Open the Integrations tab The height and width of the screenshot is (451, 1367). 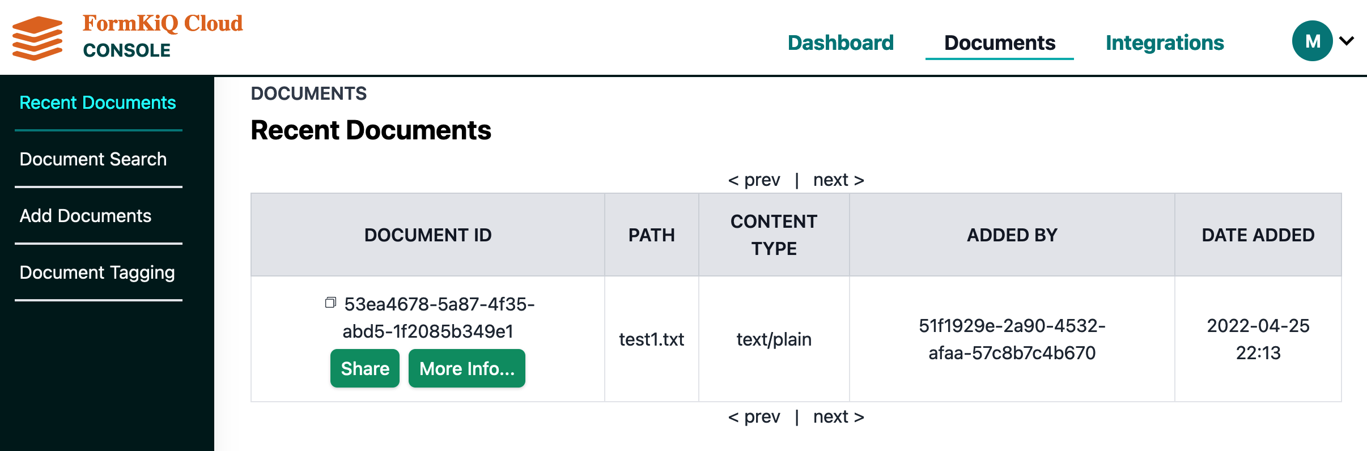pos(1165,43)
